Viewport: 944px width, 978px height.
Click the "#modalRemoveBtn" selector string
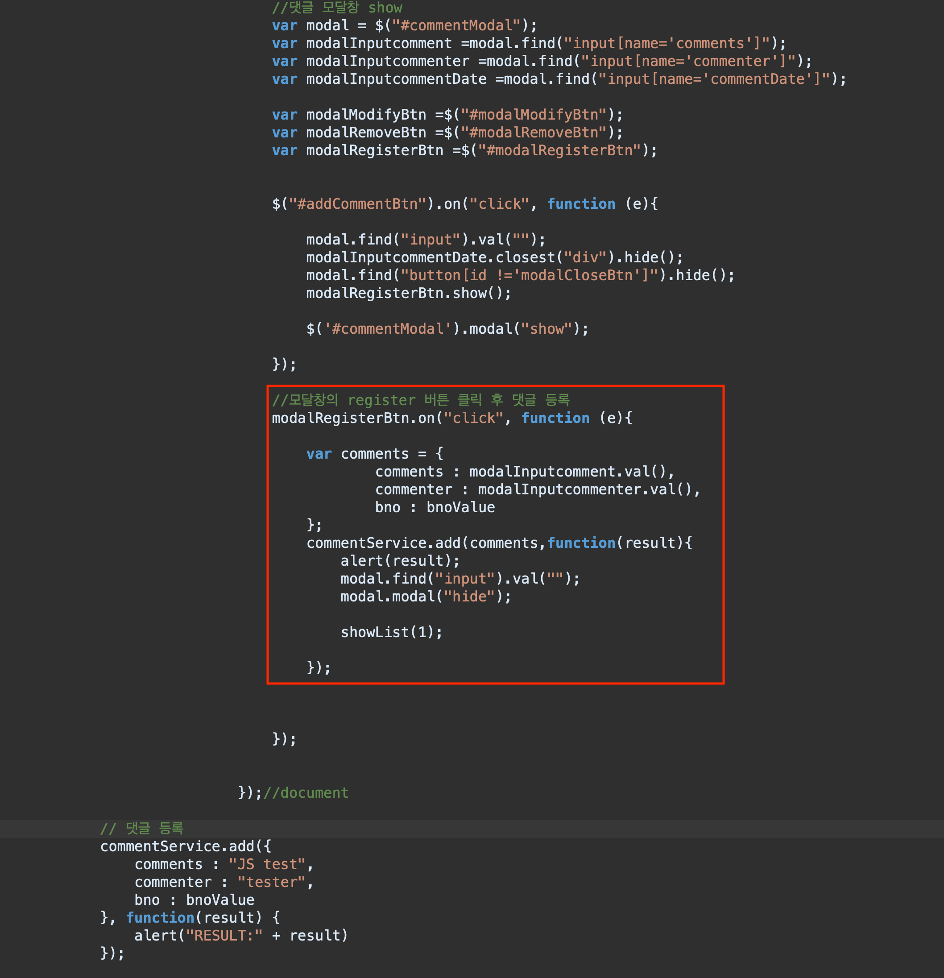click(x=533, y=133)
